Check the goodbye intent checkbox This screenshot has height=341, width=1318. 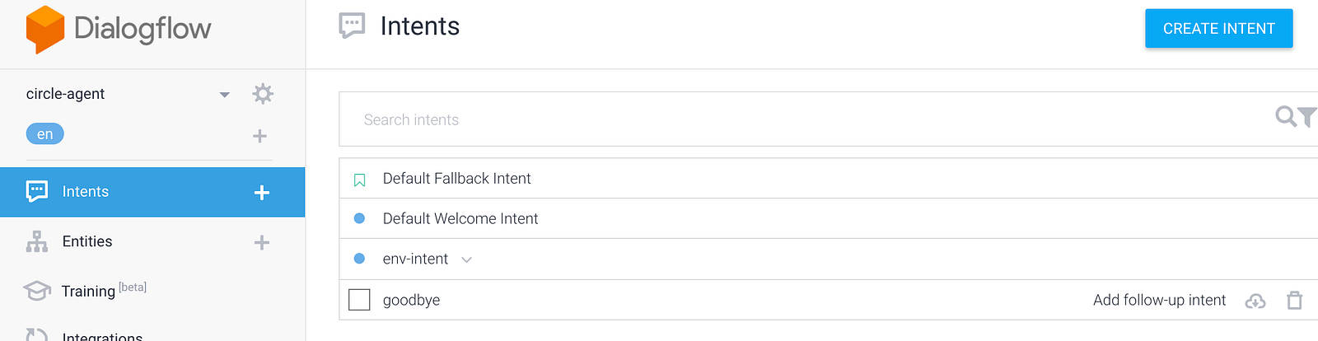[x=360, y=300]
